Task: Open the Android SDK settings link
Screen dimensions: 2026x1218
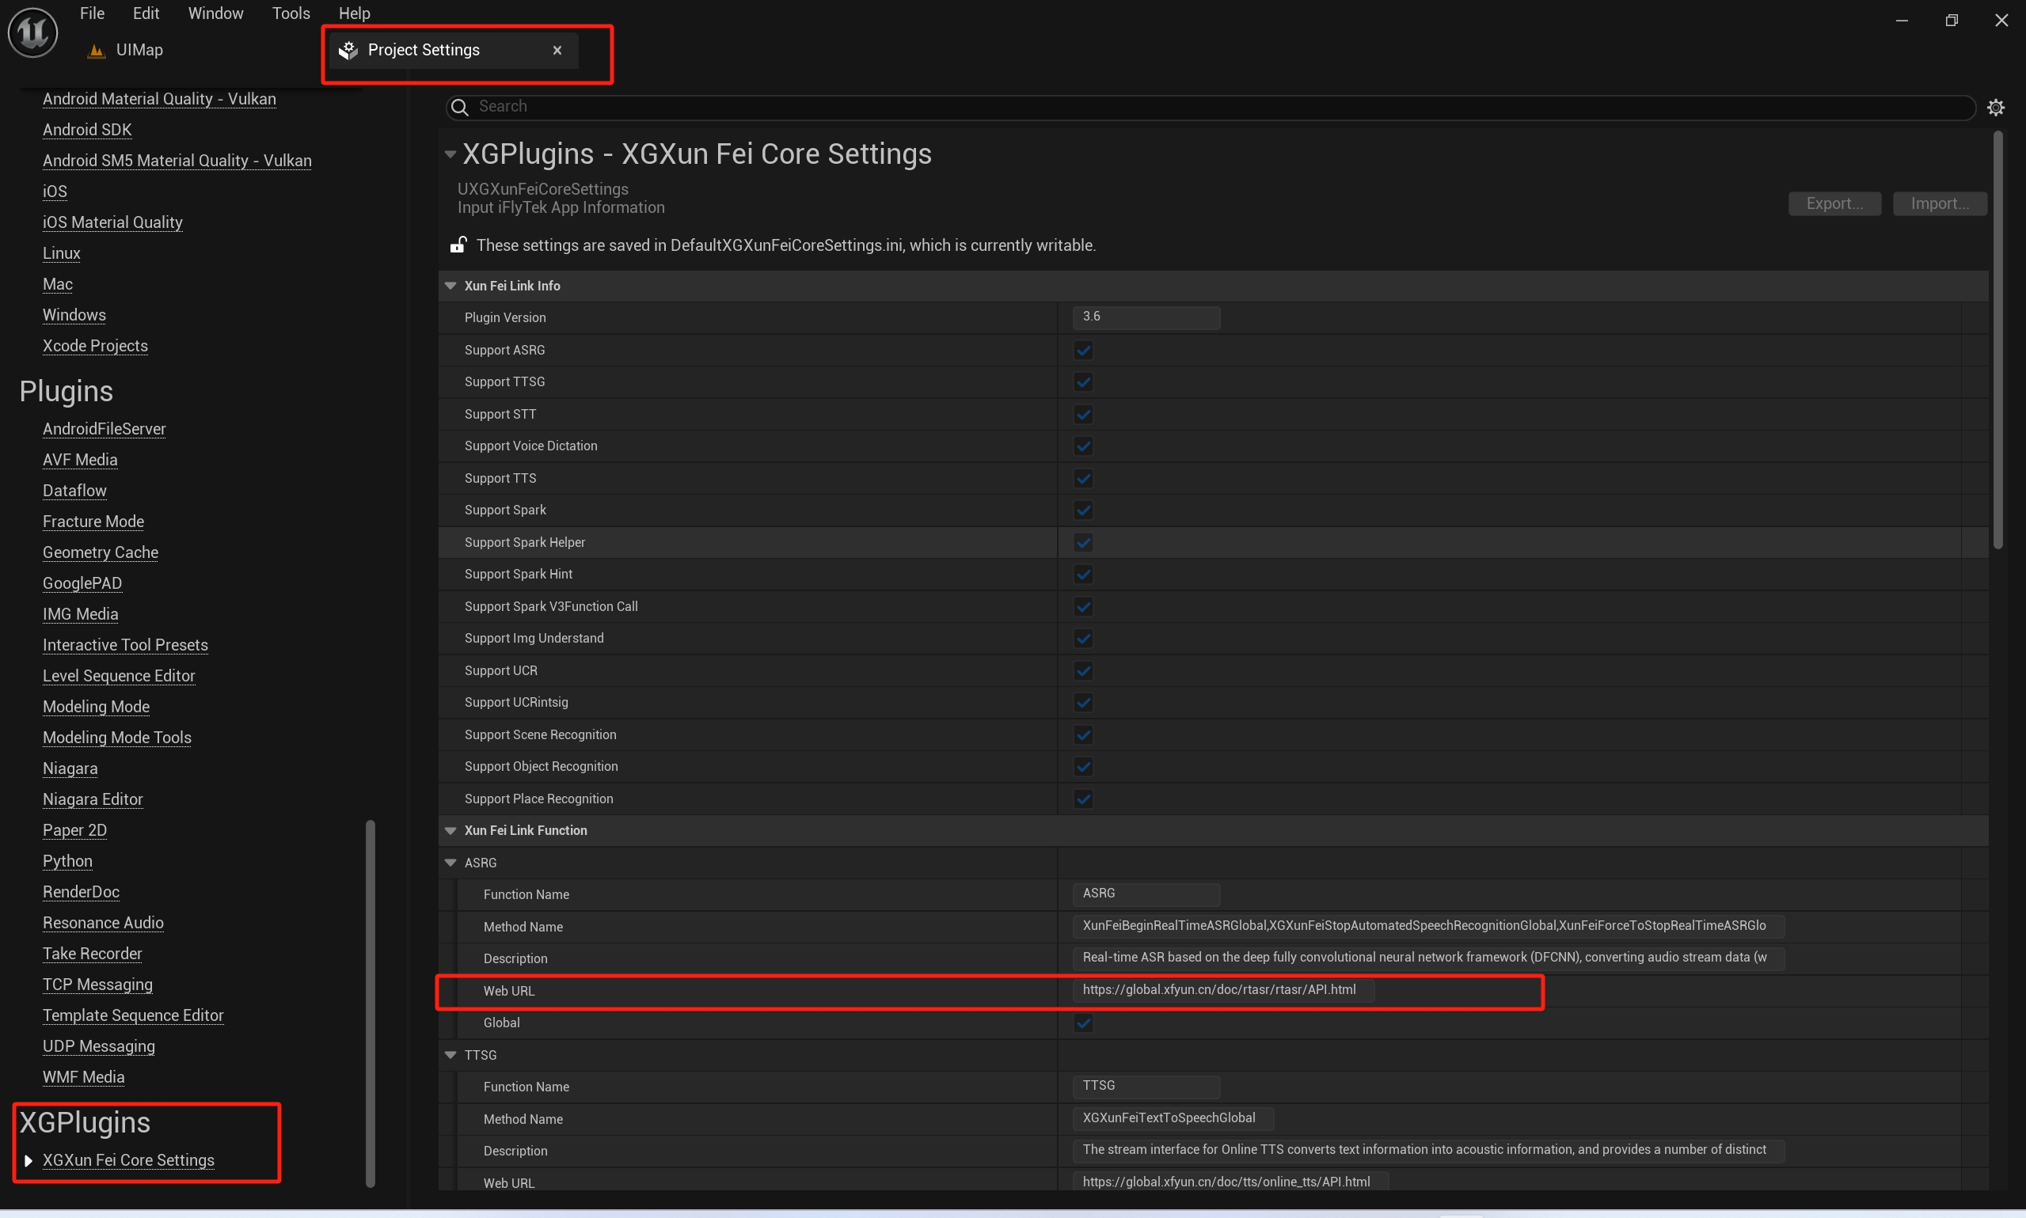Action: 87,130
